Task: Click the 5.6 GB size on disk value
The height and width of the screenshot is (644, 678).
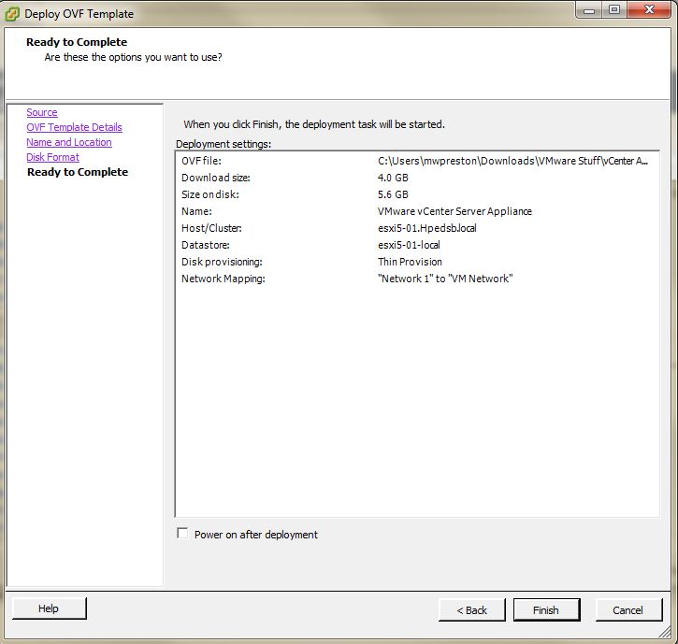Action: coord(393,194)
